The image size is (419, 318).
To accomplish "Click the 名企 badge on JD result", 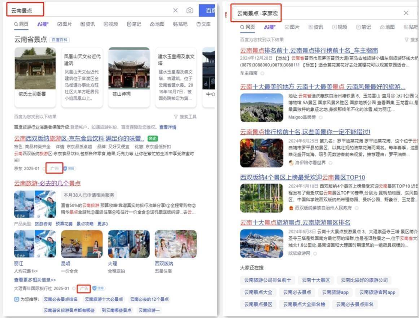I will pyautogui.click(x=153, y=138).
